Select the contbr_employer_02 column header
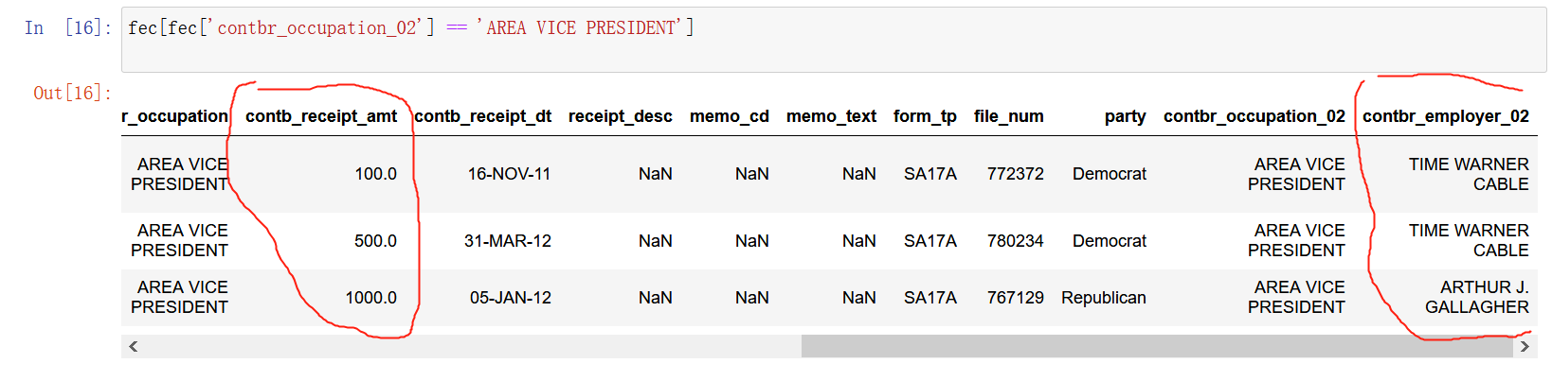This screenshot has height=381, width=1552. 1446,116
